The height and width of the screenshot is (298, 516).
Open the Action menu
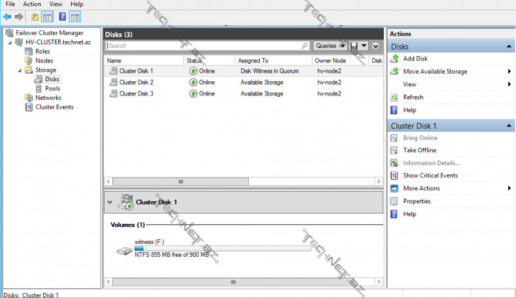click(32, 5)
